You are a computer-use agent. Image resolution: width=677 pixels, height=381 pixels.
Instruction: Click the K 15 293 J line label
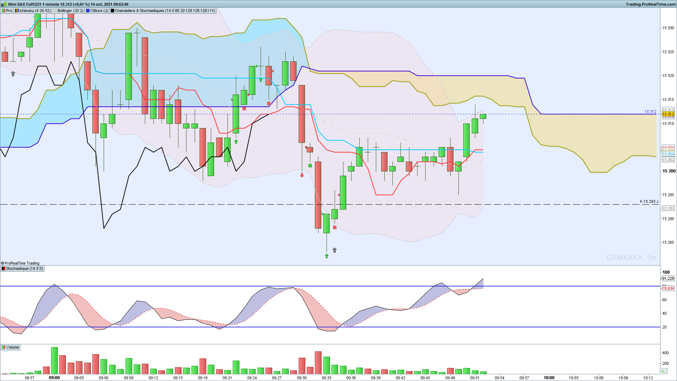649,202
